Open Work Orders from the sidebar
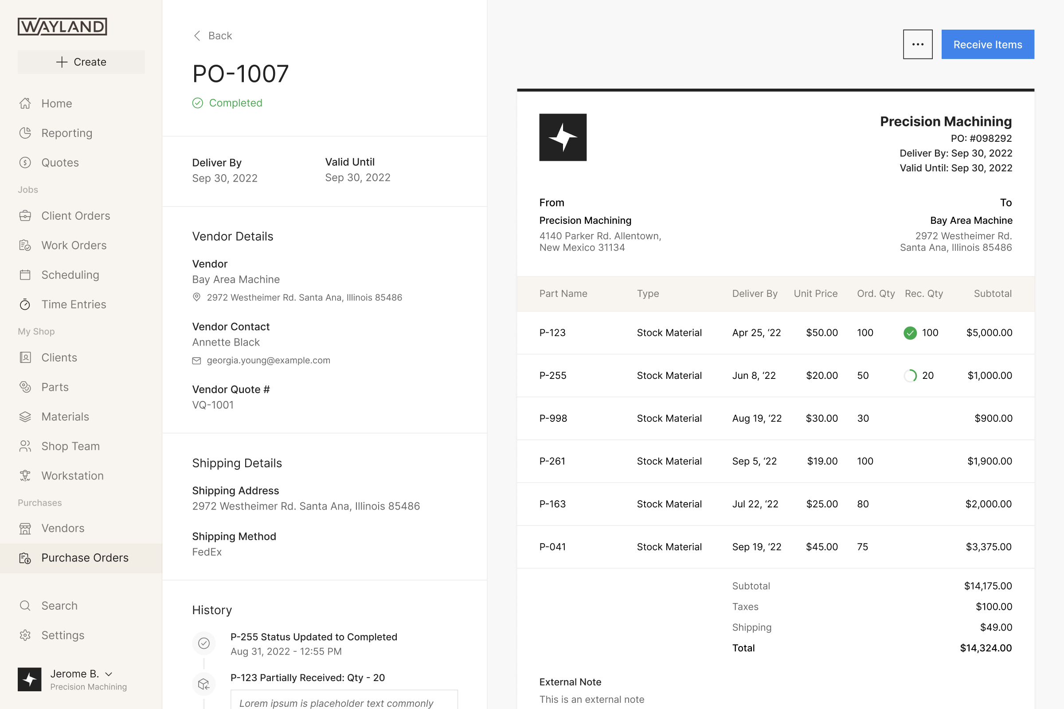The height and width of the screenshot is (709, 1064). pyautogui.click(x=74, y=245)
